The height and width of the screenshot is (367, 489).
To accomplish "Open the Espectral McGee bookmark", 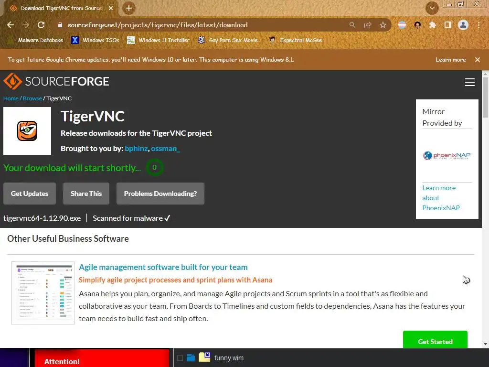I will 296,40.
